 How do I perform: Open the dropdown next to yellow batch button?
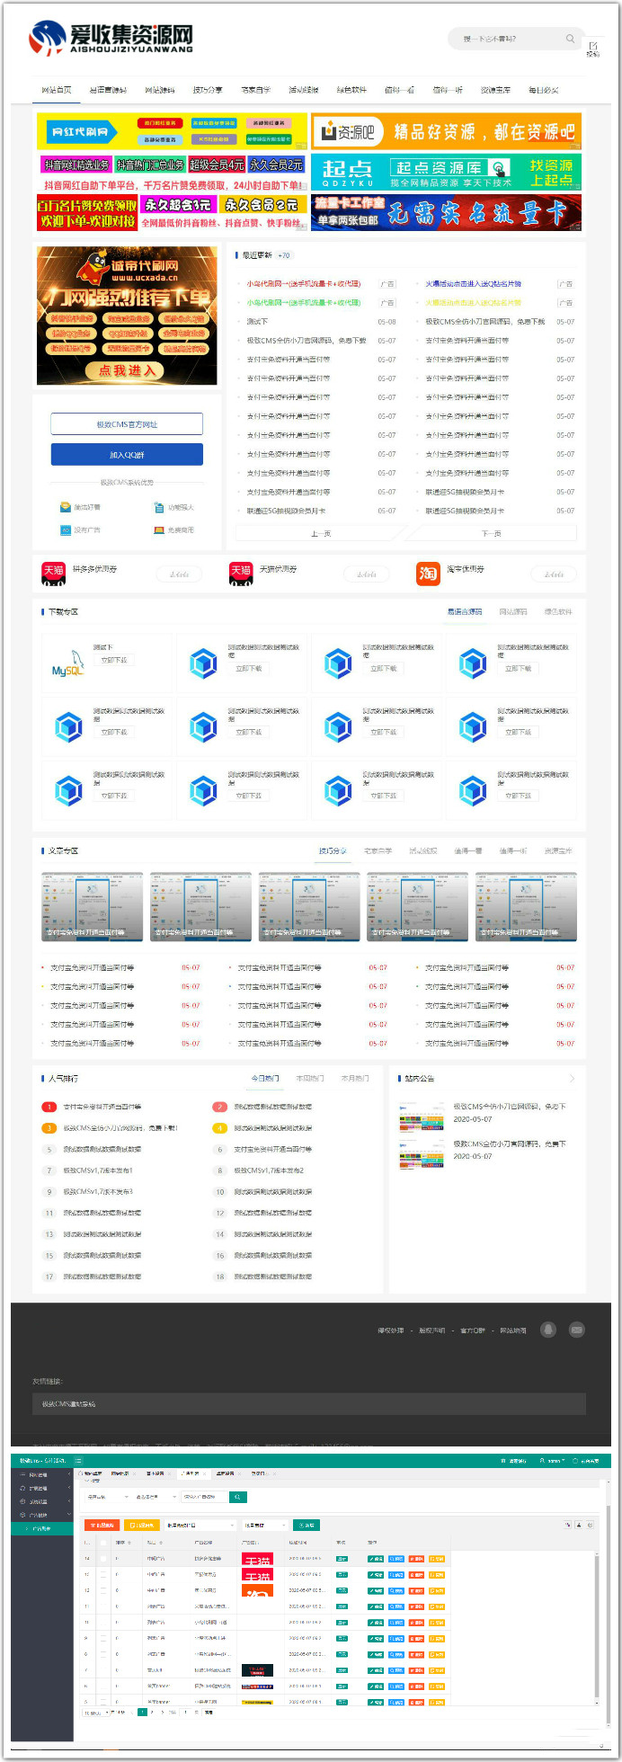coord(198,1525)
